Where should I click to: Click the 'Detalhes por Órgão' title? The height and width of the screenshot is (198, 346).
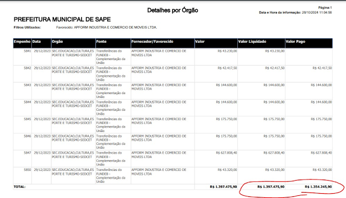(172, 10)
